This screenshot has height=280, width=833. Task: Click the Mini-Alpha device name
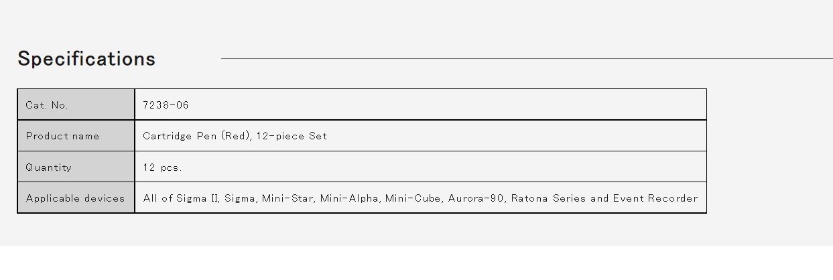349,198
